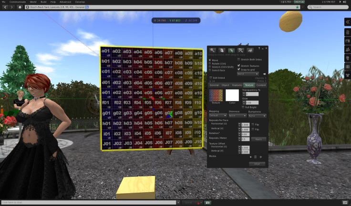
Task: Click the add media plus icon
Action: (251, 156)
